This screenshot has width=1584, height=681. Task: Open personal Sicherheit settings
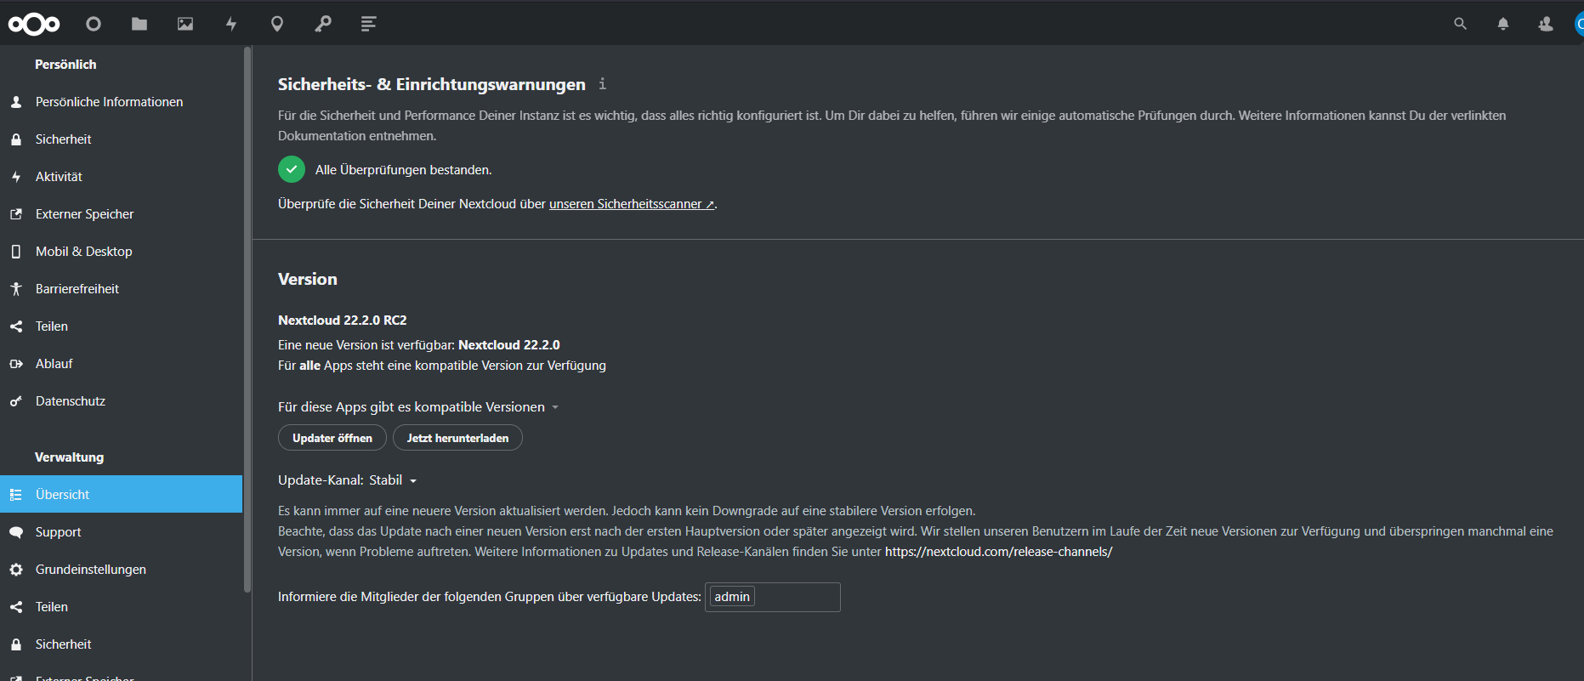click(x=121, y=139)
